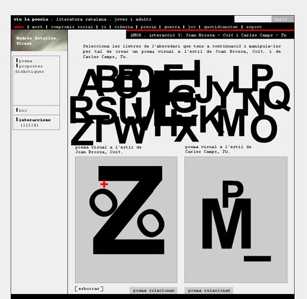Open 'compromís social' section
Viewport: 307px width, 299px height.
click(x=72, y=27)
